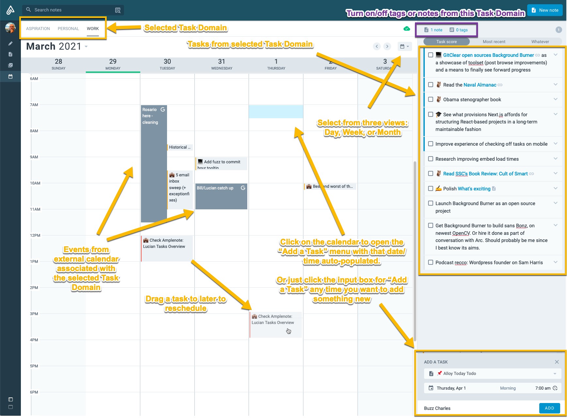
Task: Click the 1 note filter
Action: click(433, 30)
